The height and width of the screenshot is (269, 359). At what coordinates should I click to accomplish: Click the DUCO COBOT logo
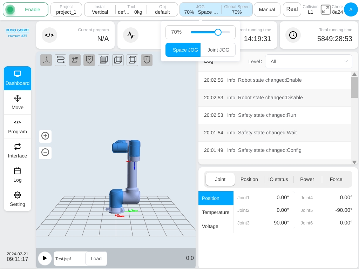tap(18, 33)
